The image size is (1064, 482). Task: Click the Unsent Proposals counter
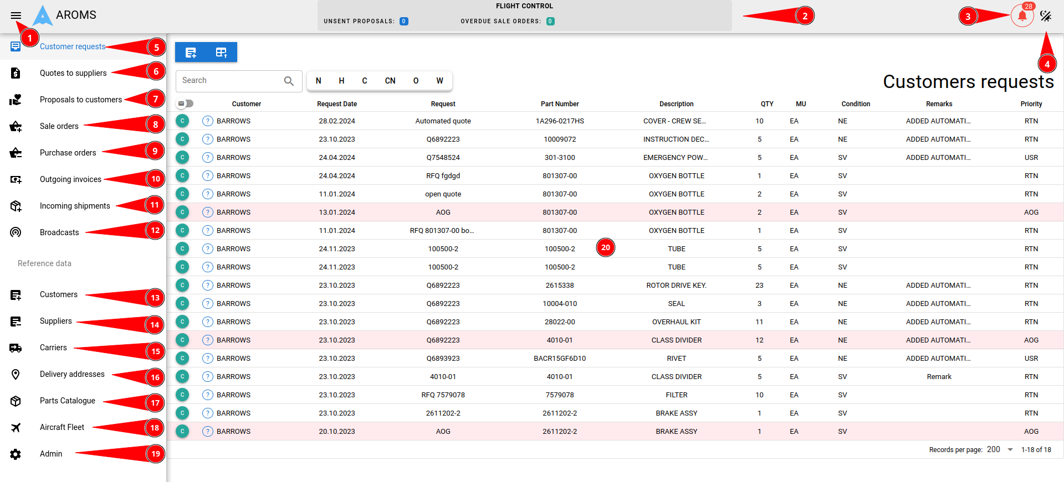(404, 22)
